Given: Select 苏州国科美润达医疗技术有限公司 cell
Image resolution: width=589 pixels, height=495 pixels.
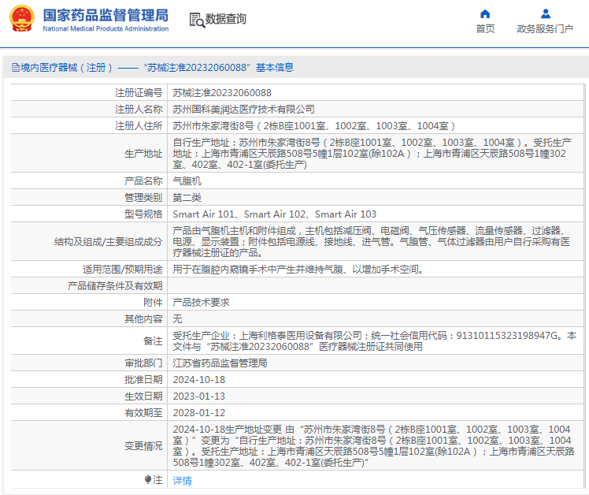Looking at the screenshot, I should [243, 109].
